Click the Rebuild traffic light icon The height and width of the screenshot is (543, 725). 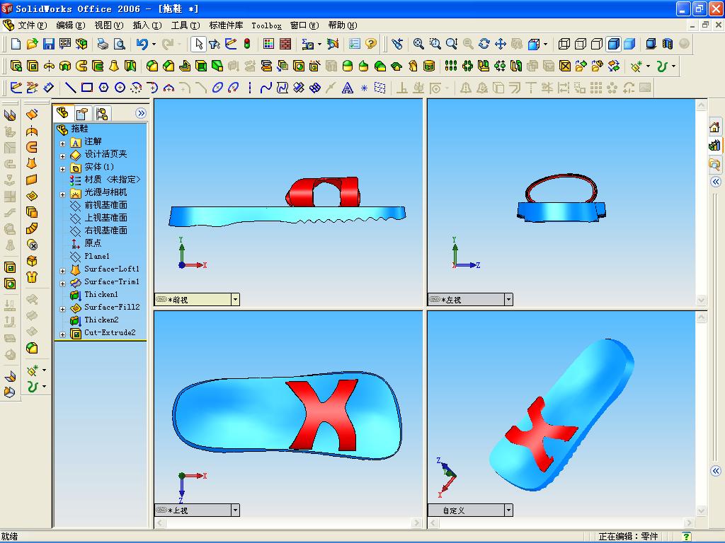click(247, 44)
